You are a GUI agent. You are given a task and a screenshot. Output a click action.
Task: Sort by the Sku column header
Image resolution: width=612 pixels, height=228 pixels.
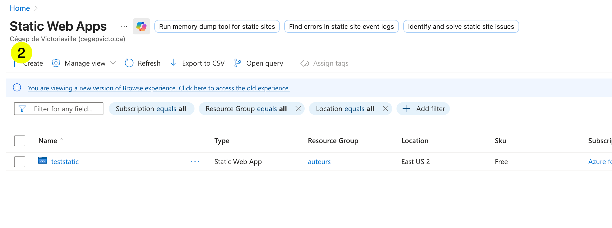pyautogui.click(x=500, y=141)
